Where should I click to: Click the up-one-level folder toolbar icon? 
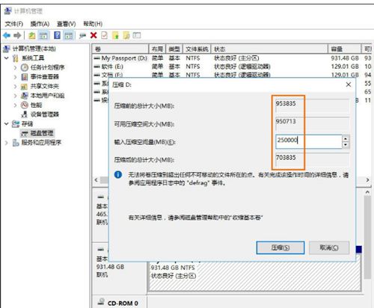coord(32,35)
